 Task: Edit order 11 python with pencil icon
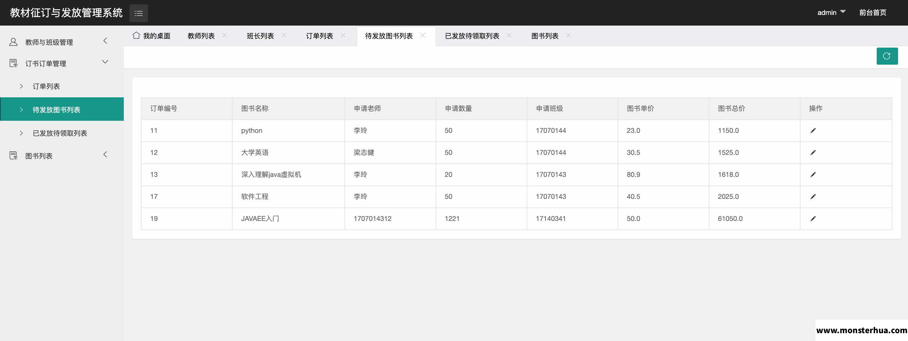pyautogui.click(x=813, y=131)
